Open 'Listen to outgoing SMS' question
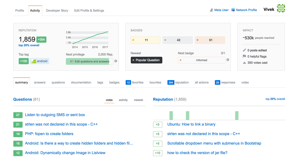 (55, 115)
